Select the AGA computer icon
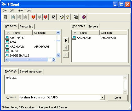The height and width of the screenshot is (111, 132). (x=7, y=42)
